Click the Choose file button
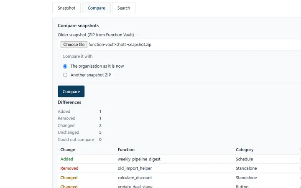Screen dimensions: 301x188 point(74,45)
